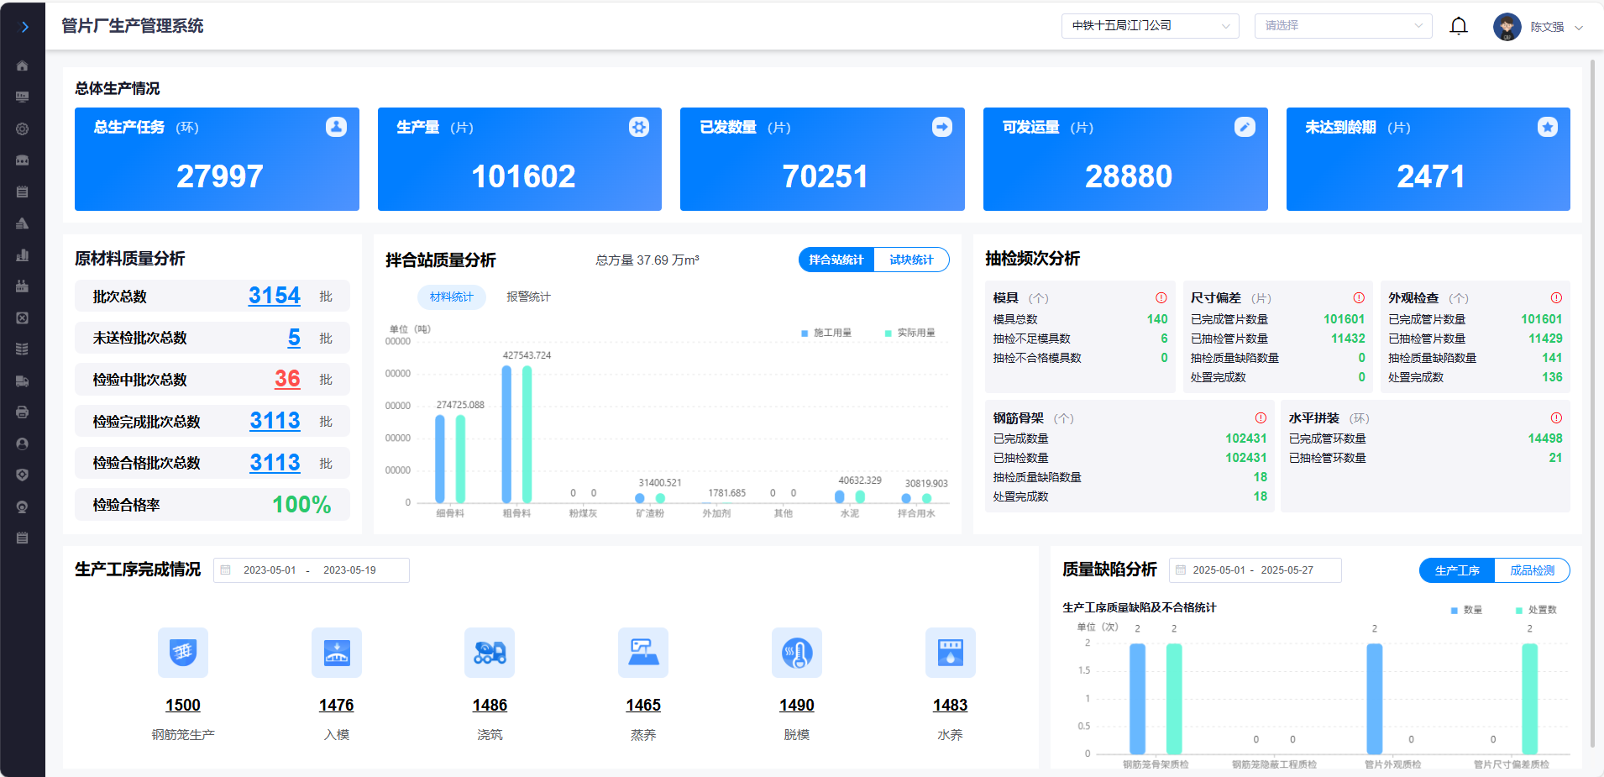Click the 脱模 thermometer icon
The height and width of the screenshot is (777, 1604).
point(796,652)
